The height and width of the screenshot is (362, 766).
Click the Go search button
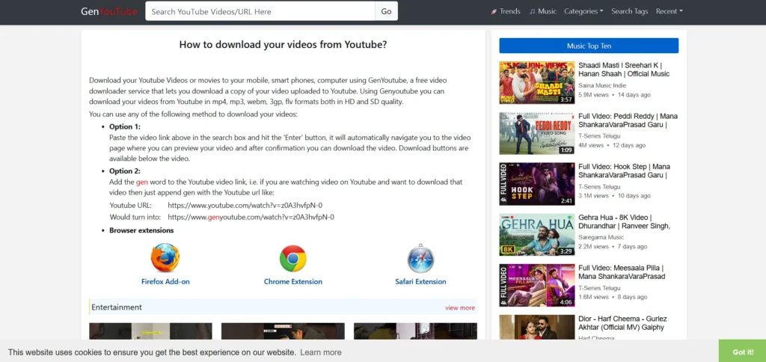(387, 11)
